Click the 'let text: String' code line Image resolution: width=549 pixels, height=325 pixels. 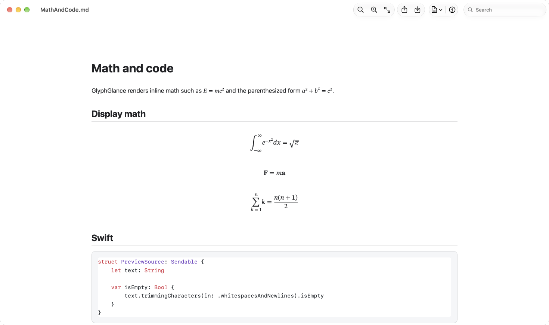pos(137,271)
